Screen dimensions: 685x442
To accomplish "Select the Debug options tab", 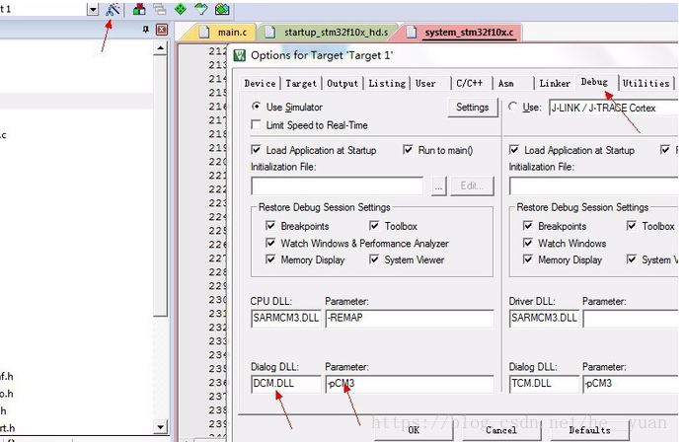I will pyautogui.click(x=595, y=82).
